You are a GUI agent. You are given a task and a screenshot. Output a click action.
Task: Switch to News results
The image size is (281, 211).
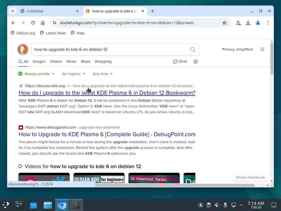(71, 62)
